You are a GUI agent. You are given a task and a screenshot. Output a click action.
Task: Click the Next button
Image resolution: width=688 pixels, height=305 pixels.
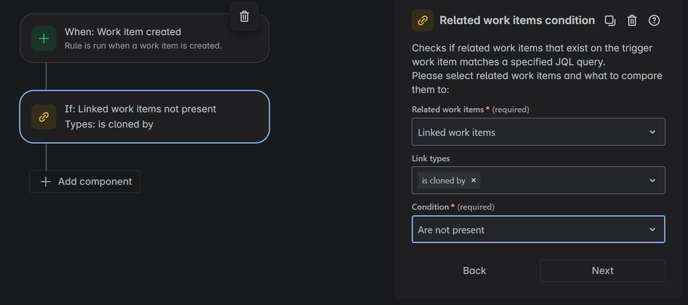(603, 271)
